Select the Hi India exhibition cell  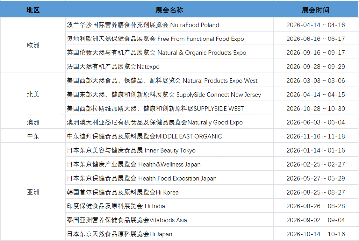(169, 206)
